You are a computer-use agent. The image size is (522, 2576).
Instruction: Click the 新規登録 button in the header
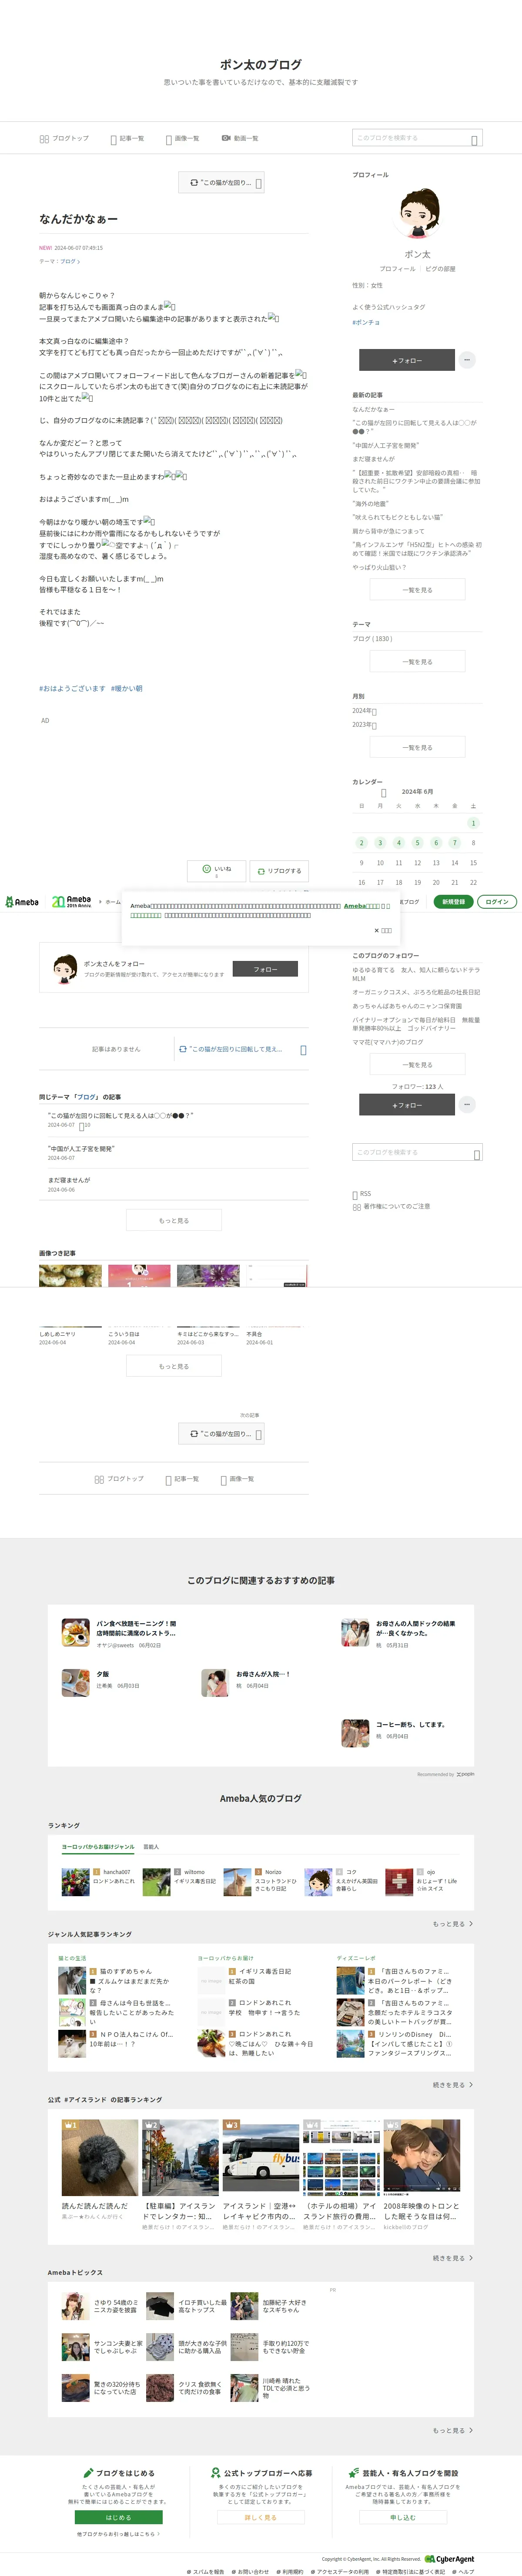point(453,902)
